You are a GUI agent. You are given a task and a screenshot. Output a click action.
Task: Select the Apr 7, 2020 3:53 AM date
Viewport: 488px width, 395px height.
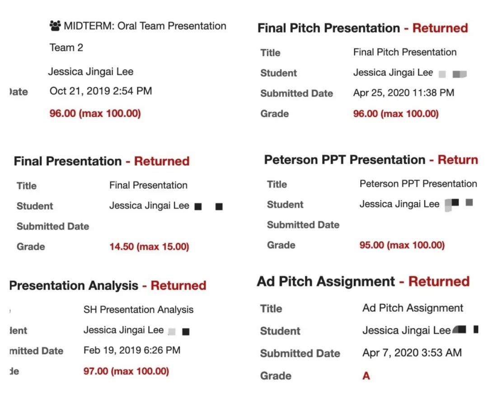tap(412, 353)
